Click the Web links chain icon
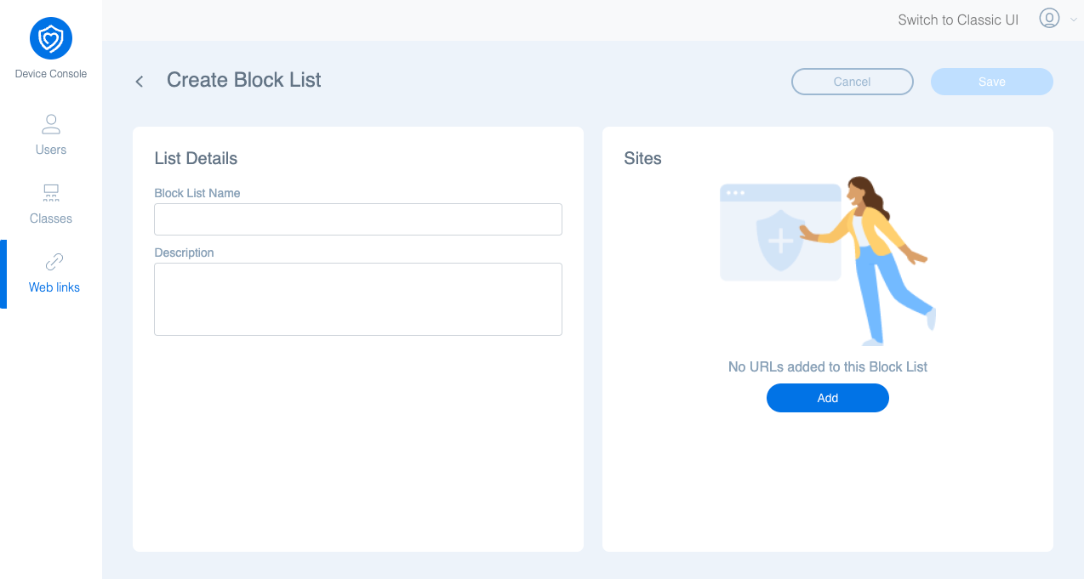 coord(54,262)
